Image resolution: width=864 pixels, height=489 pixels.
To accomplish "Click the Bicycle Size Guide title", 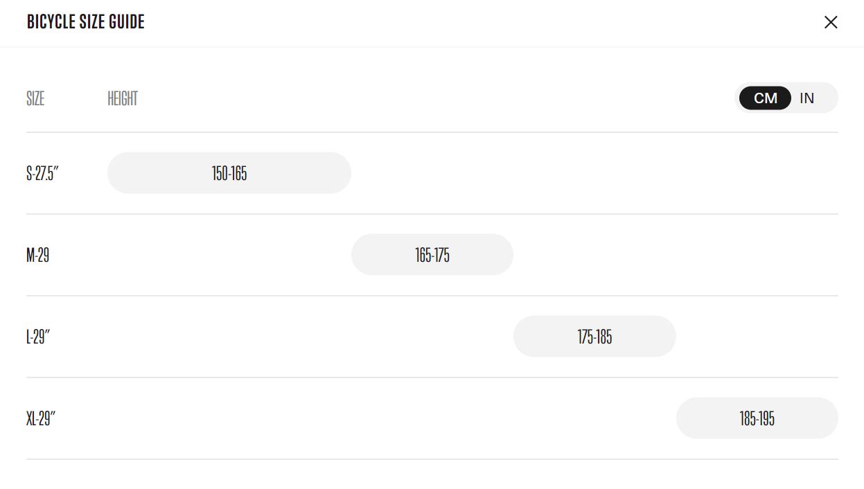I will 86,22.
